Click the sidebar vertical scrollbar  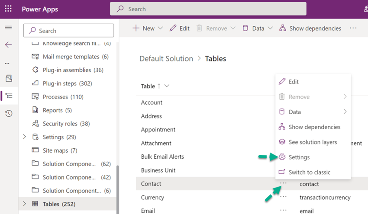[118, 189]
